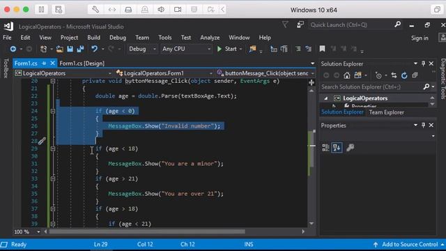446x251 pixels.
Task: Click in the Quick Launch field
Action: pyautogui.click(x=351, y=25)
